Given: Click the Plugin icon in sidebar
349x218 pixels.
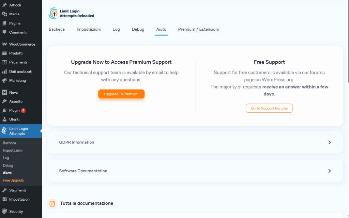Looking at the screenshot, I should [x=4, y=110].
